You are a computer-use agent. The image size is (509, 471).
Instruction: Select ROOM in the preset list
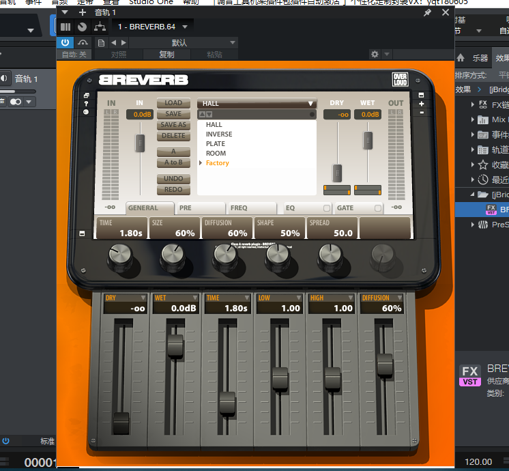point(216,154)
